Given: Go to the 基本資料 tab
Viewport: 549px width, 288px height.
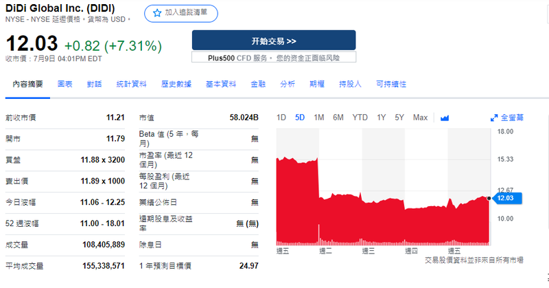Looking at the screenshot, I should point(221,84).
